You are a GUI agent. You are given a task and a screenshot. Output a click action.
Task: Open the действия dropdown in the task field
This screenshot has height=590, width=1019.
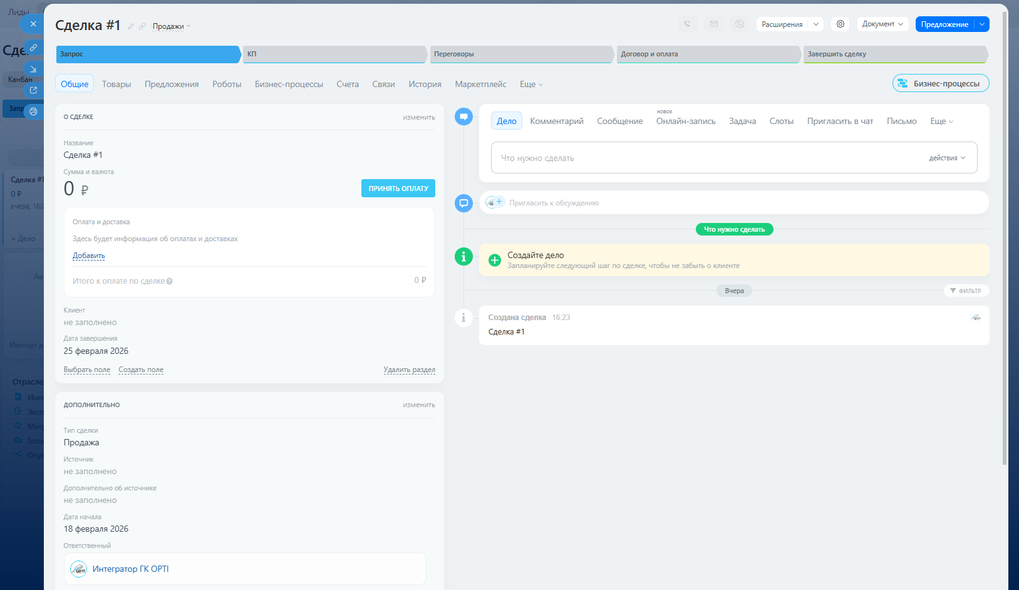[x=946, y=158]
